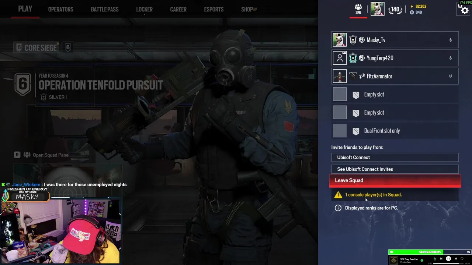Select the Dual Front slot only row

pos(395,131)
